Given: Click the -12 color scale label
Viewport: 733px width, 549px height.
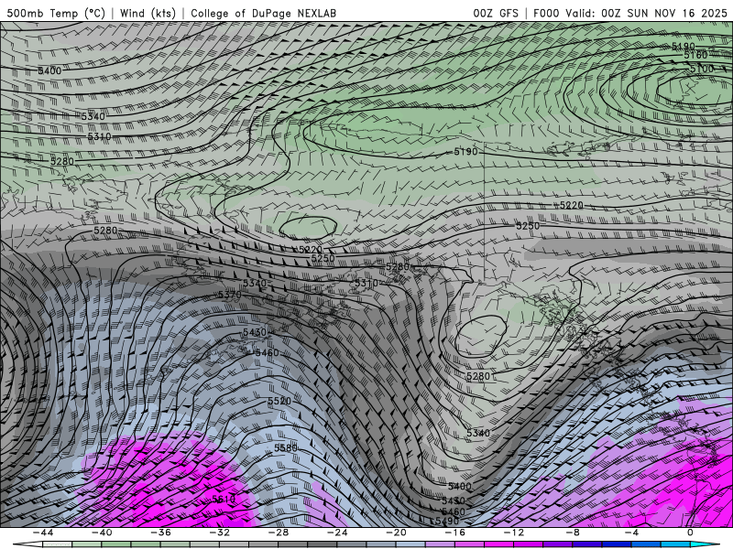Looking at the screenshot, I should (x=514, y=533).
